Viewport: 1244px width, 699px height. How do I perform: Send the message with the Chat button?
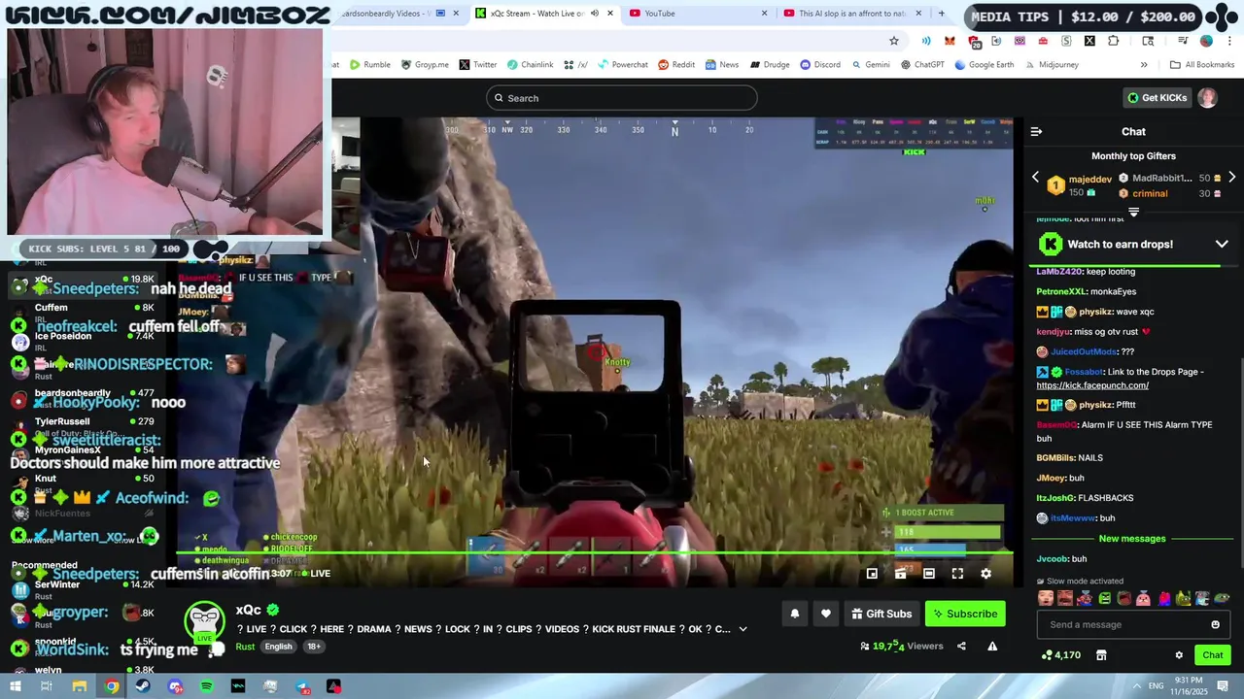(1213, 655)
